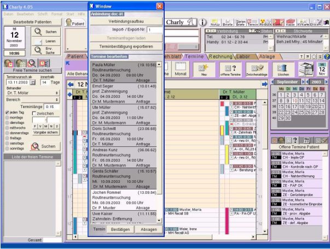Click the Bestätigen button
The image size is (330, 249).
(120, 229)
